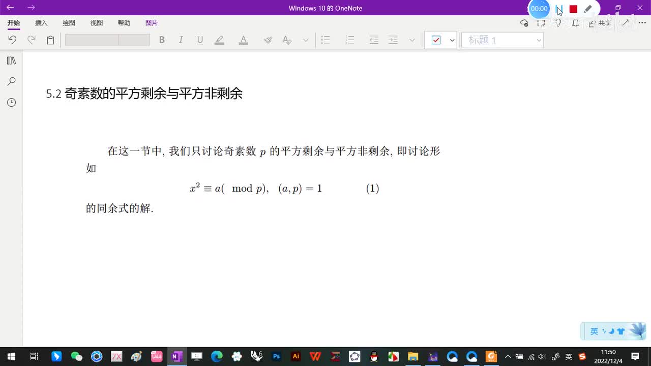
Task: Open OneNote from the taskbar
Action: (x=177, y=356)
